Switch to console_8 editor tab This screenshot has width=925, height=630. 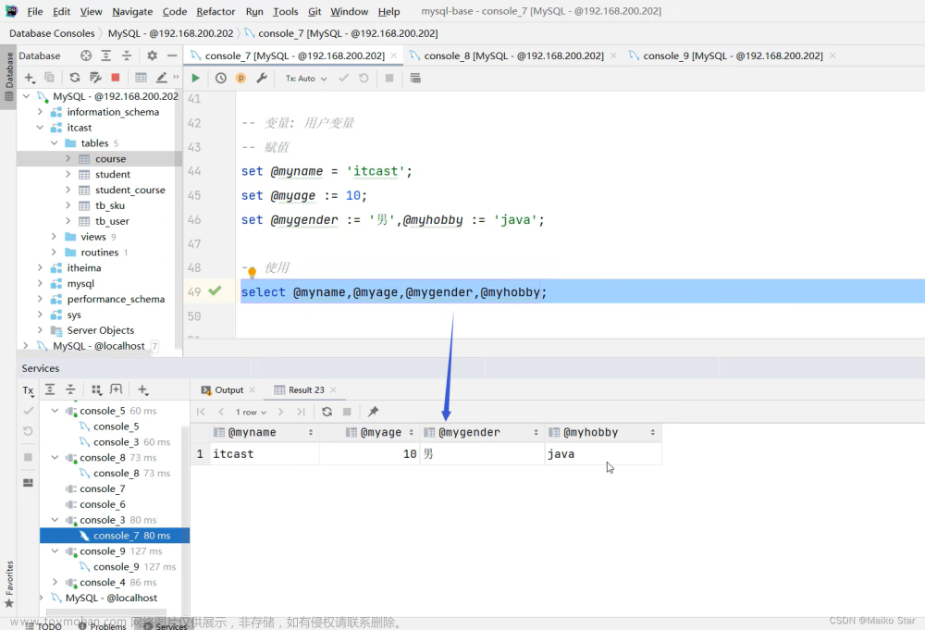click(x=513, y=56)
